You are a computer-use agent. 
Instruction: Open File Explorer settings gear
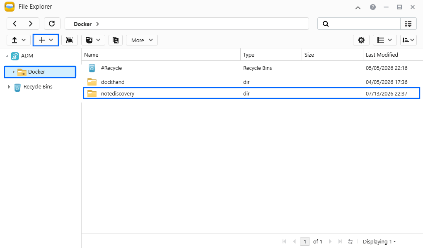[361, 40]
